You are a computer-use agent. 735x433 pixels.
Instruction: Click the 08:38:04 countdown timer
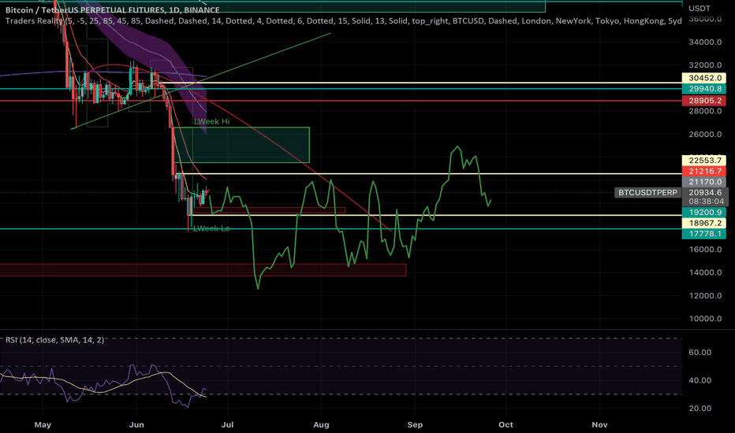click(706, 202)
